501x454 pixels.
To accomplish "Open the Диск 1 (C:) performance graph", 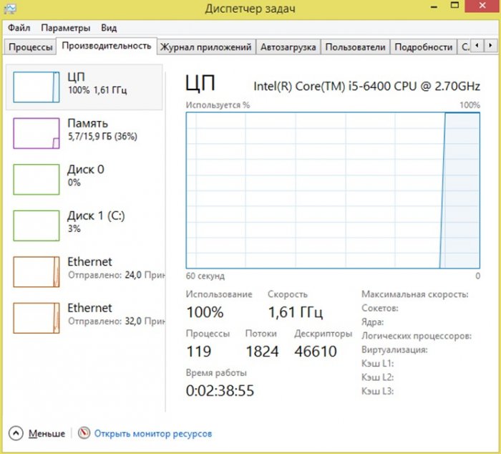I will pyautogui.click(x=37, y=225).
